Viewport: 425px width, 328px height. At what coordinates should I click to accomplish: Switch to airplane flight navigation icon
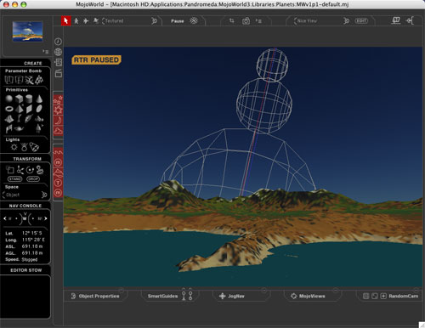(x=86, y=20)
